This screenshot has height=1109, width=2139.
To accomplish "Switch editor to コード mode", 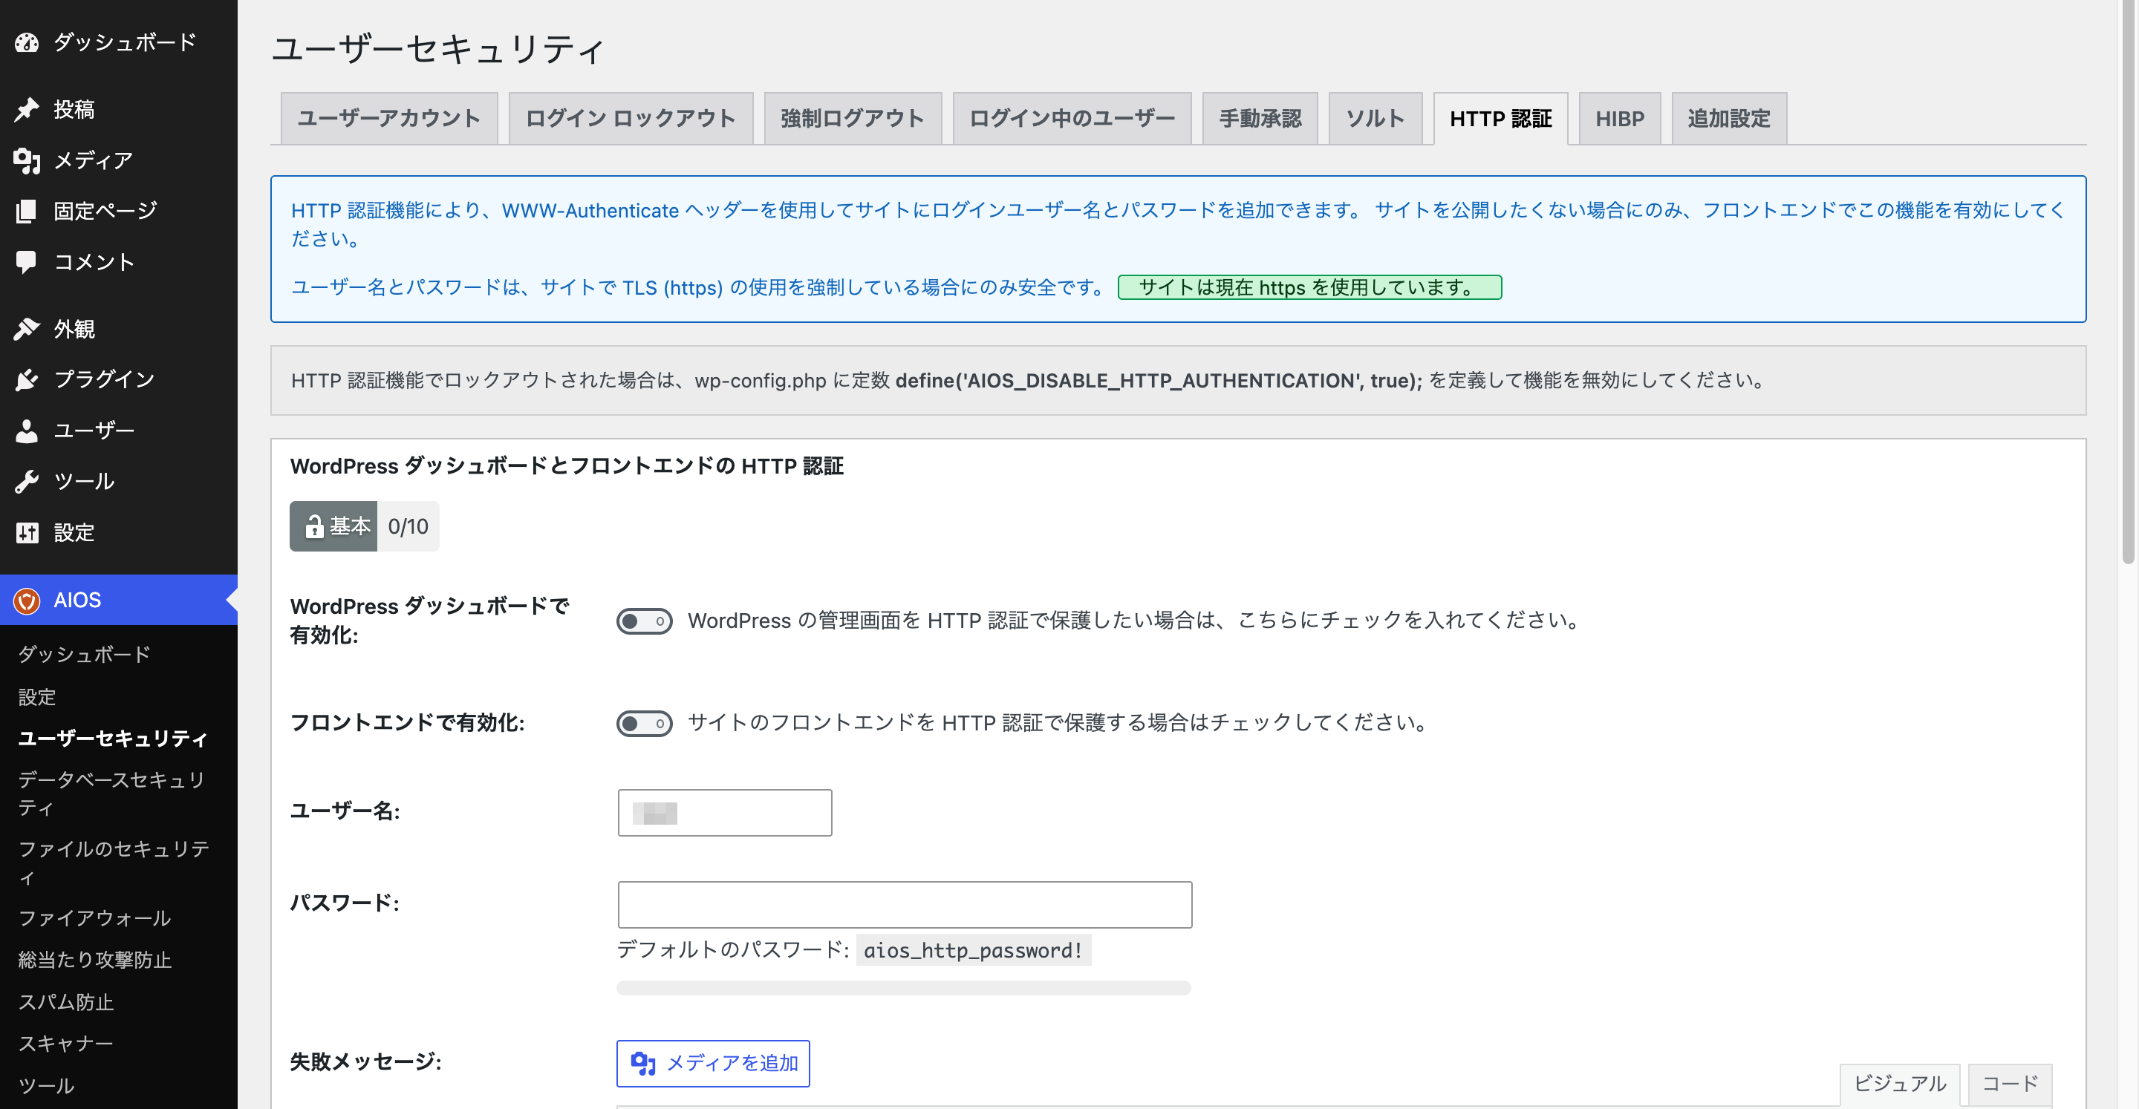I will [2010, 1084].
